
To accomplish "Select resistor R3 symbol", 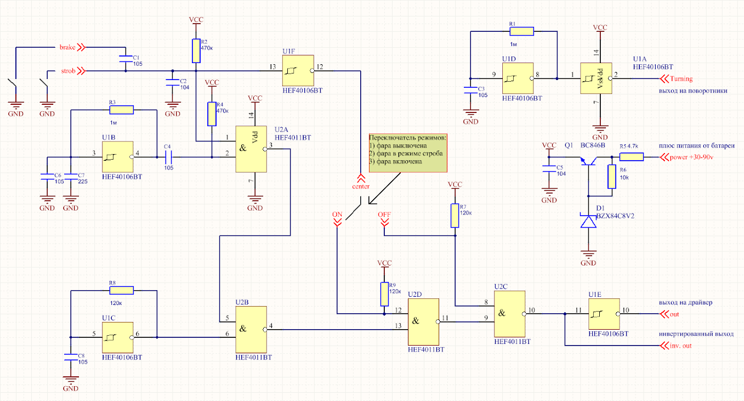I will point(122,110).
